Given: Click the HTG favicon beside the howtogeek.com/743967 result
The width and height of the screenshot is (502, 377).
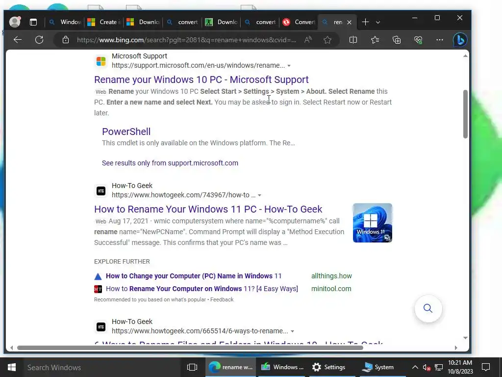Looking at the screenshot, I should coord(101,191).
